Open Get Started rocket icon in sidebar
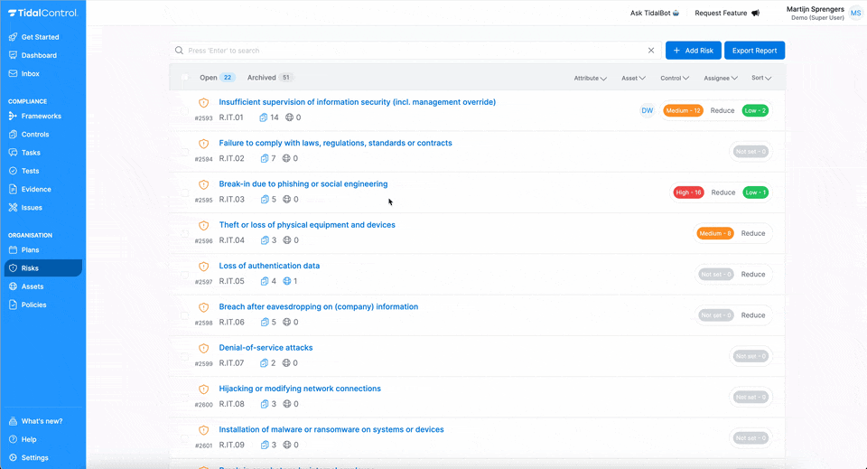Viewport: 867px width, 469px height. tap(13, 37)
